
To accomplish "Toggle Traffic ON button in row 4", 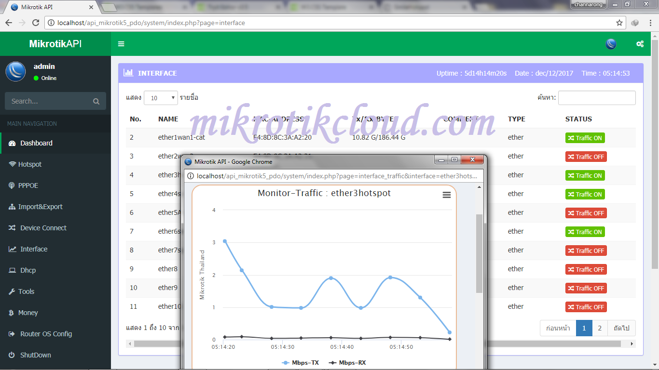I will 585,175.
